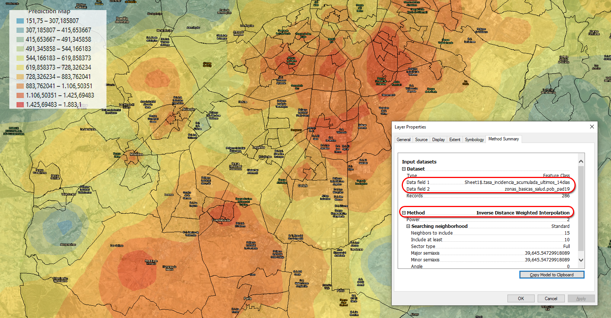This screenshot has width=611, height=318.
Task: Open the Symbology tab
Action: [474, 140]
